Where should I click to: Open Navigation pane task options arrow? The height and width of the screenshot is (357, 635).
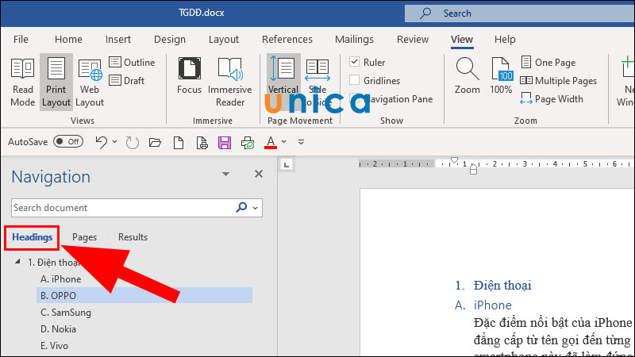point(225,175)
